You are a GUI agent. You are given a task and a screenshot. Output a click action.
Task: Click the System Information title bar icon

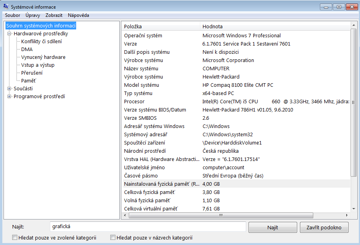pyautogui.click(x=6, y=7)
